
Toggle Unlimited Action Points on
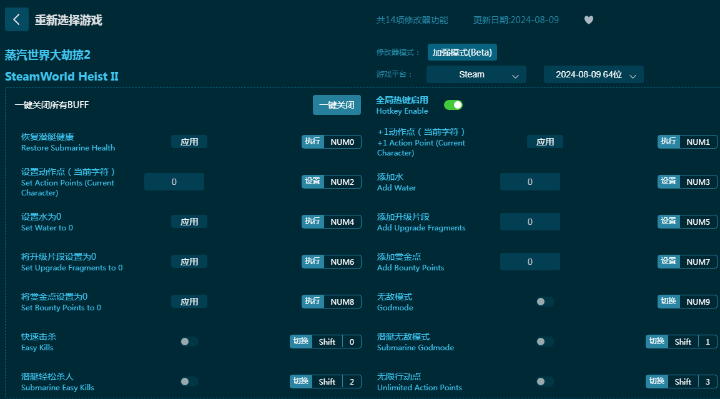point(545,382)
